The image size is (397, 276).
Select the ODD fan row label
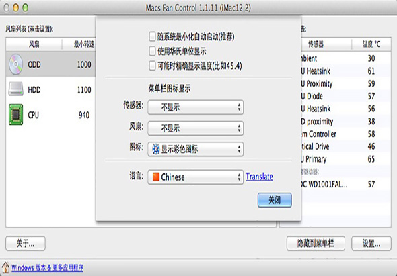coord(34,64)
